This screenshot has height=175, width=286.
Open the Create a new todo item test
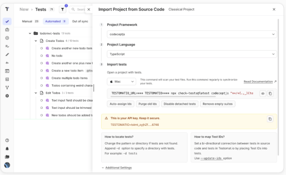point(67,71)
